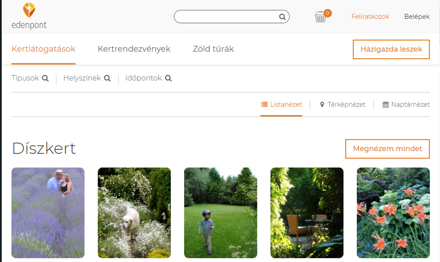Image resolution: width=440 pixels, height=262 pixels.
Task: Click the magnifier icon beside Időpontok
Action: point(168,78)
